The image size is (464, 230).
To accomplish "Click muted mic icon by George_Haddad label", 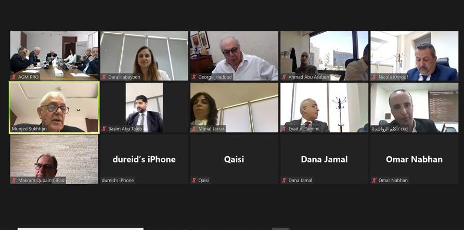I will [194, 77].
